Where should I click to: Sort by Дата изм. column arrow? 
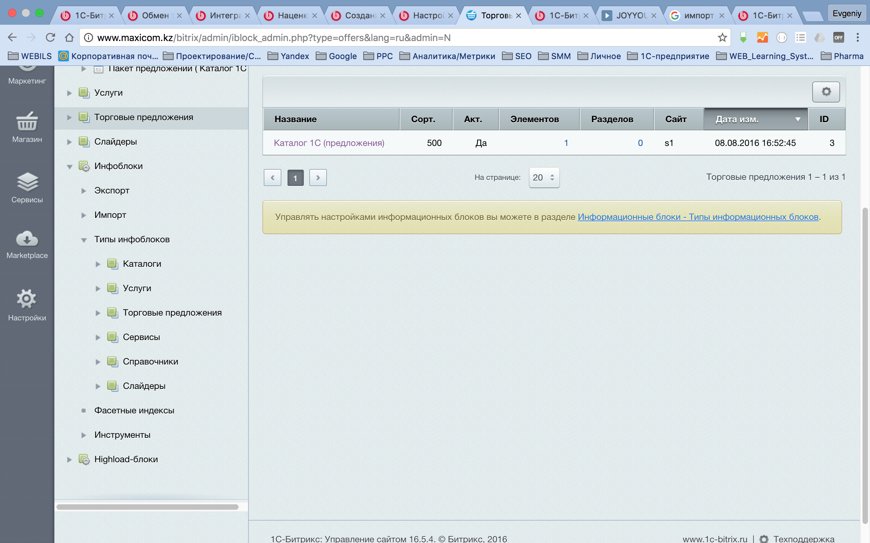(797, 119)
